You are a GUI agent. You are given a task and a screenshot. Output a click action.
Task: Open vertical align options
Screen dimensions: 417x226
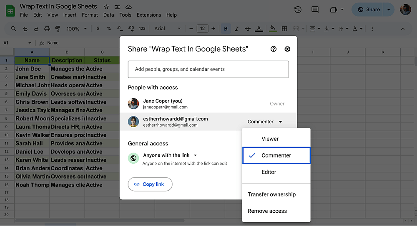[329, 29]
